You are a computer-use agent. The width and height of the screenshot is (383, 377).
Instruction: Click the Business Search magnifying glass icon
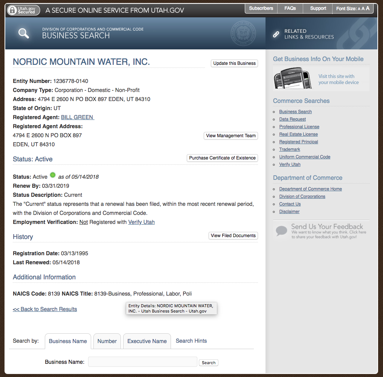(x=24, y=33)
